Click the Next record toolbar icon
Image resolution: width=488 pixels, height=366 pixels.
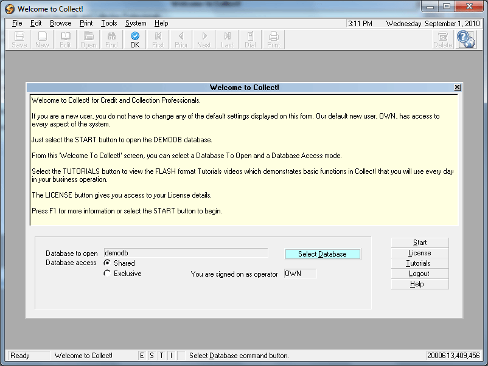tap(204, 40)
